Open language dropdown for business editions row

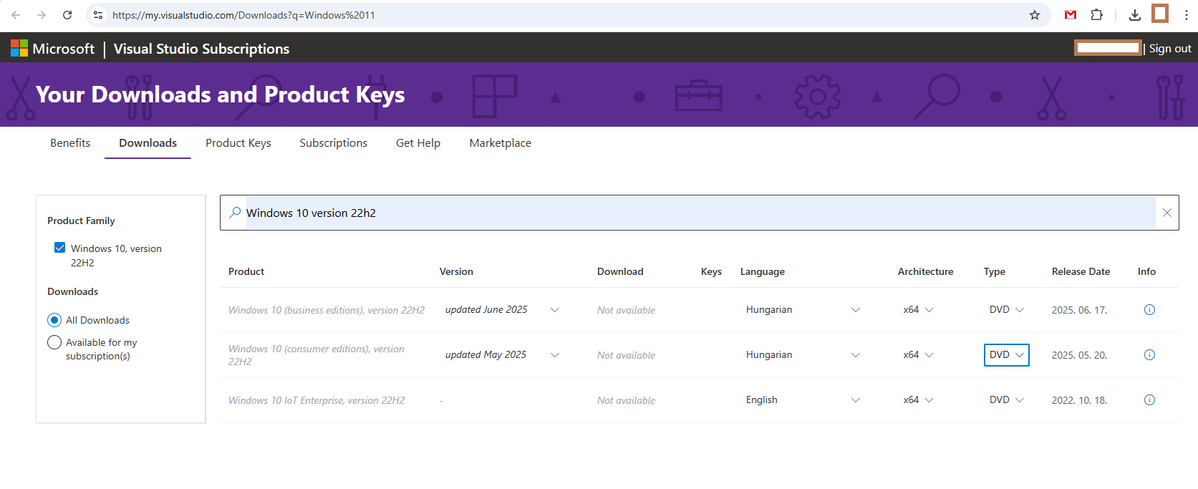[x=803, y=310]
